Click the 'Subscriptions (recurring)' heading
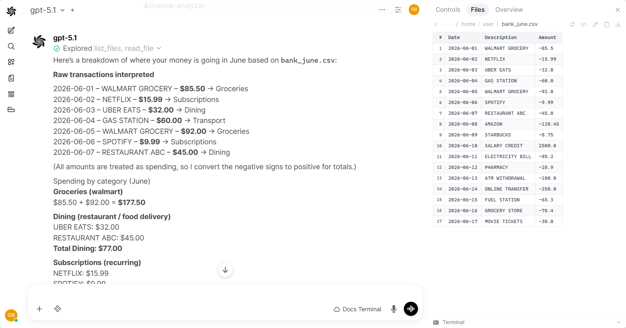The image size is (626, 328). tap(97, 263)
